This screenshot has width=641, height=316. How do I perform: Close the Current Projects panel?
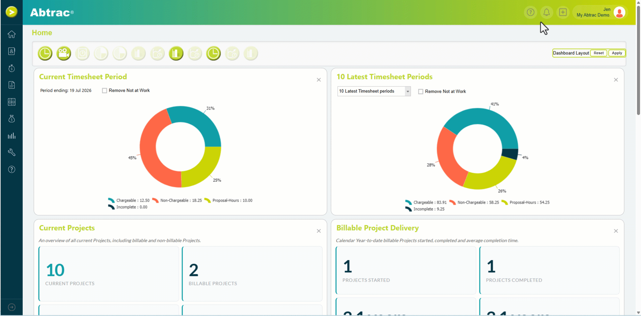coord(319,231)
